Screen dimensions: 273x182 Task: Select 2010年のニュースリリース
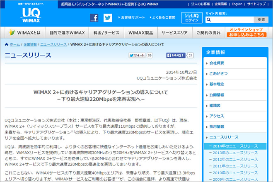pyautogui.click(x=235, y=173)
